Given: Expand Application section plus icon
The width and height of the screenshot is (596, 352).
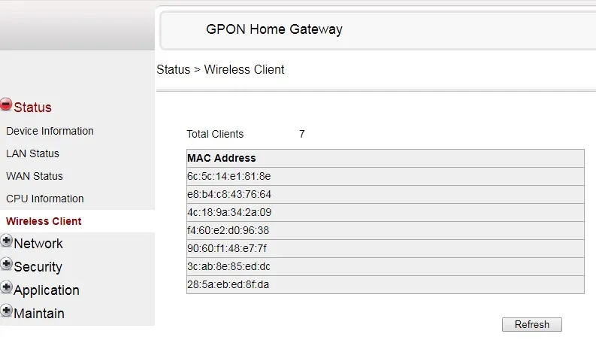Looking at the screenshot, I should point(7,288).
